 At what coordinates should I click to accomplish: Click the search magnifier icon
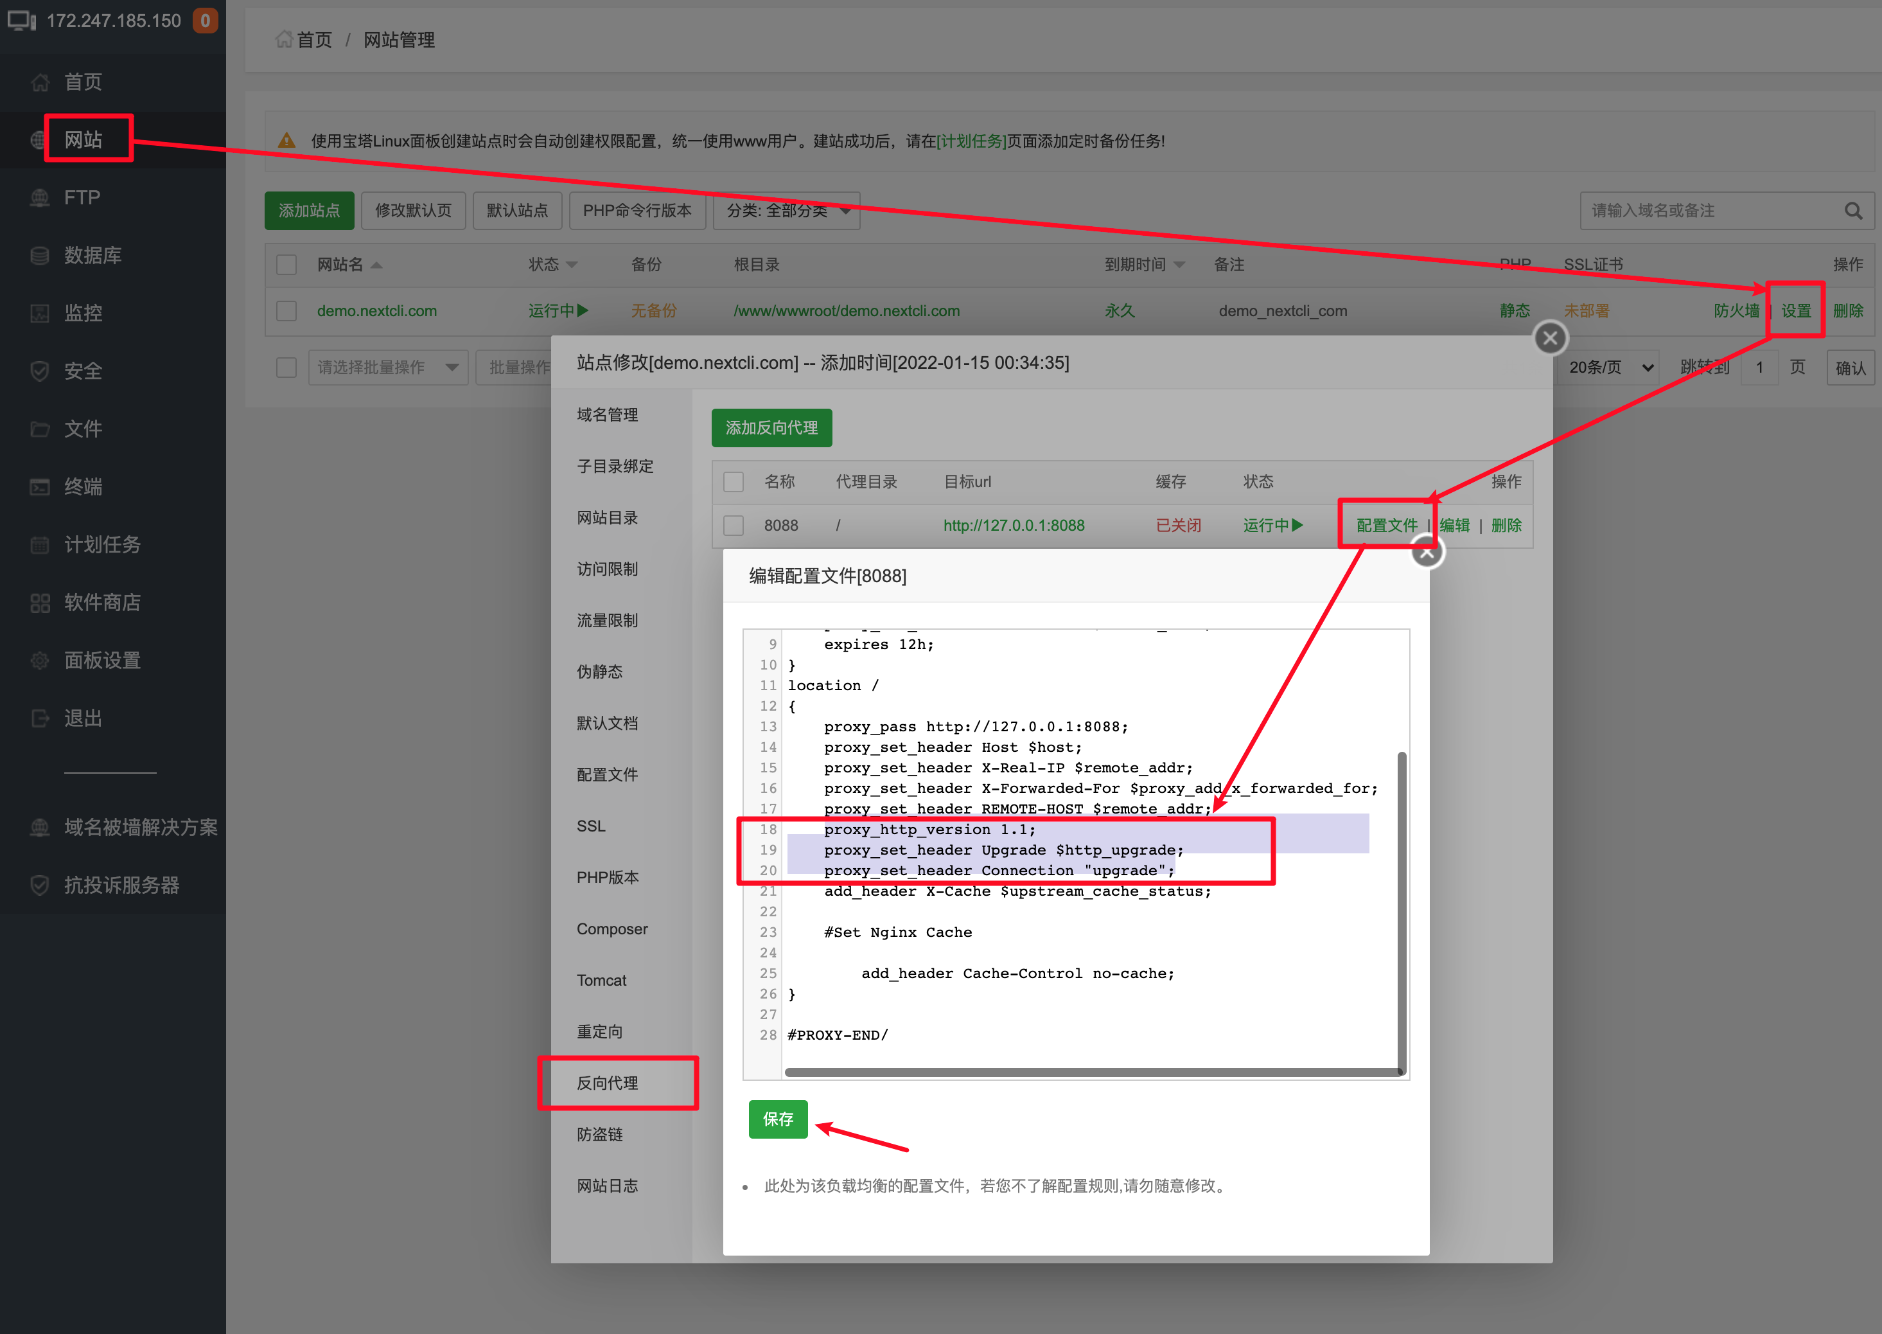coord(1853,211)
